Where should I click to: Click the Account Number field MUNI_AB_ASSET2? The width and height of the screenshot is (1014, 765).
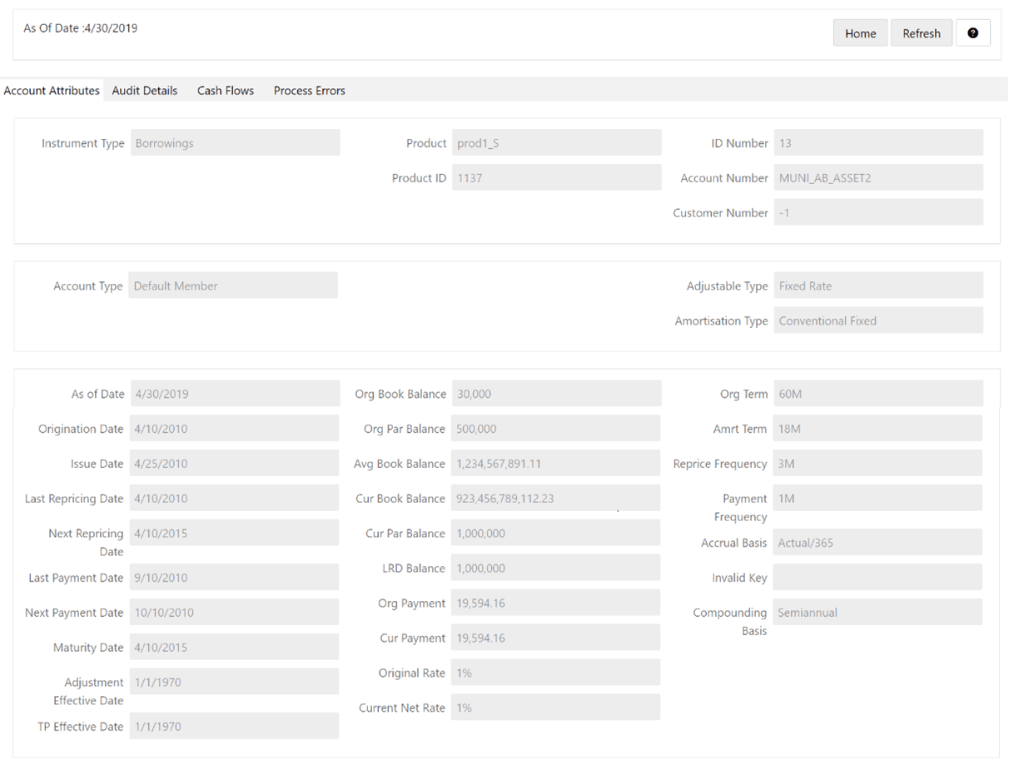click(878, 177)
